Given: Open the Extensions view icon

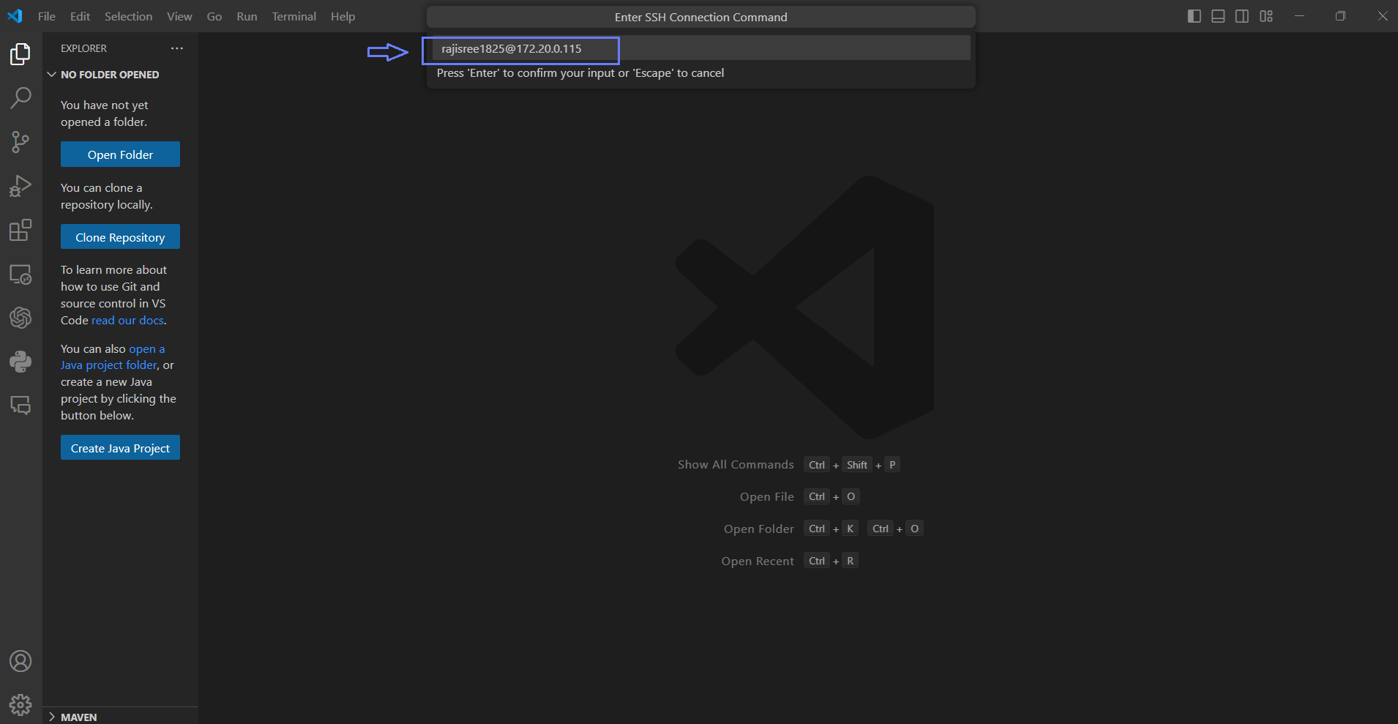Looking at the screenshot, I should [20, 230].
